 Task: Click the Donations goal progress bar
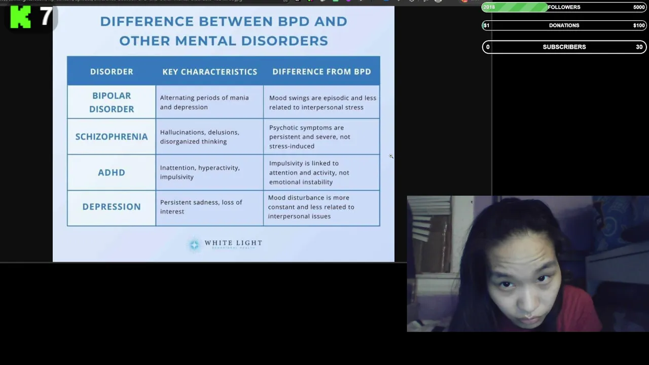(x=564, y=25)
